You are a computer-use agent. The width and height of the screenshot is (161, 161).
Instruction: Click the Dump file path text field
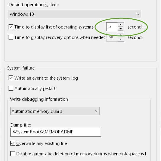pos(56,132)
